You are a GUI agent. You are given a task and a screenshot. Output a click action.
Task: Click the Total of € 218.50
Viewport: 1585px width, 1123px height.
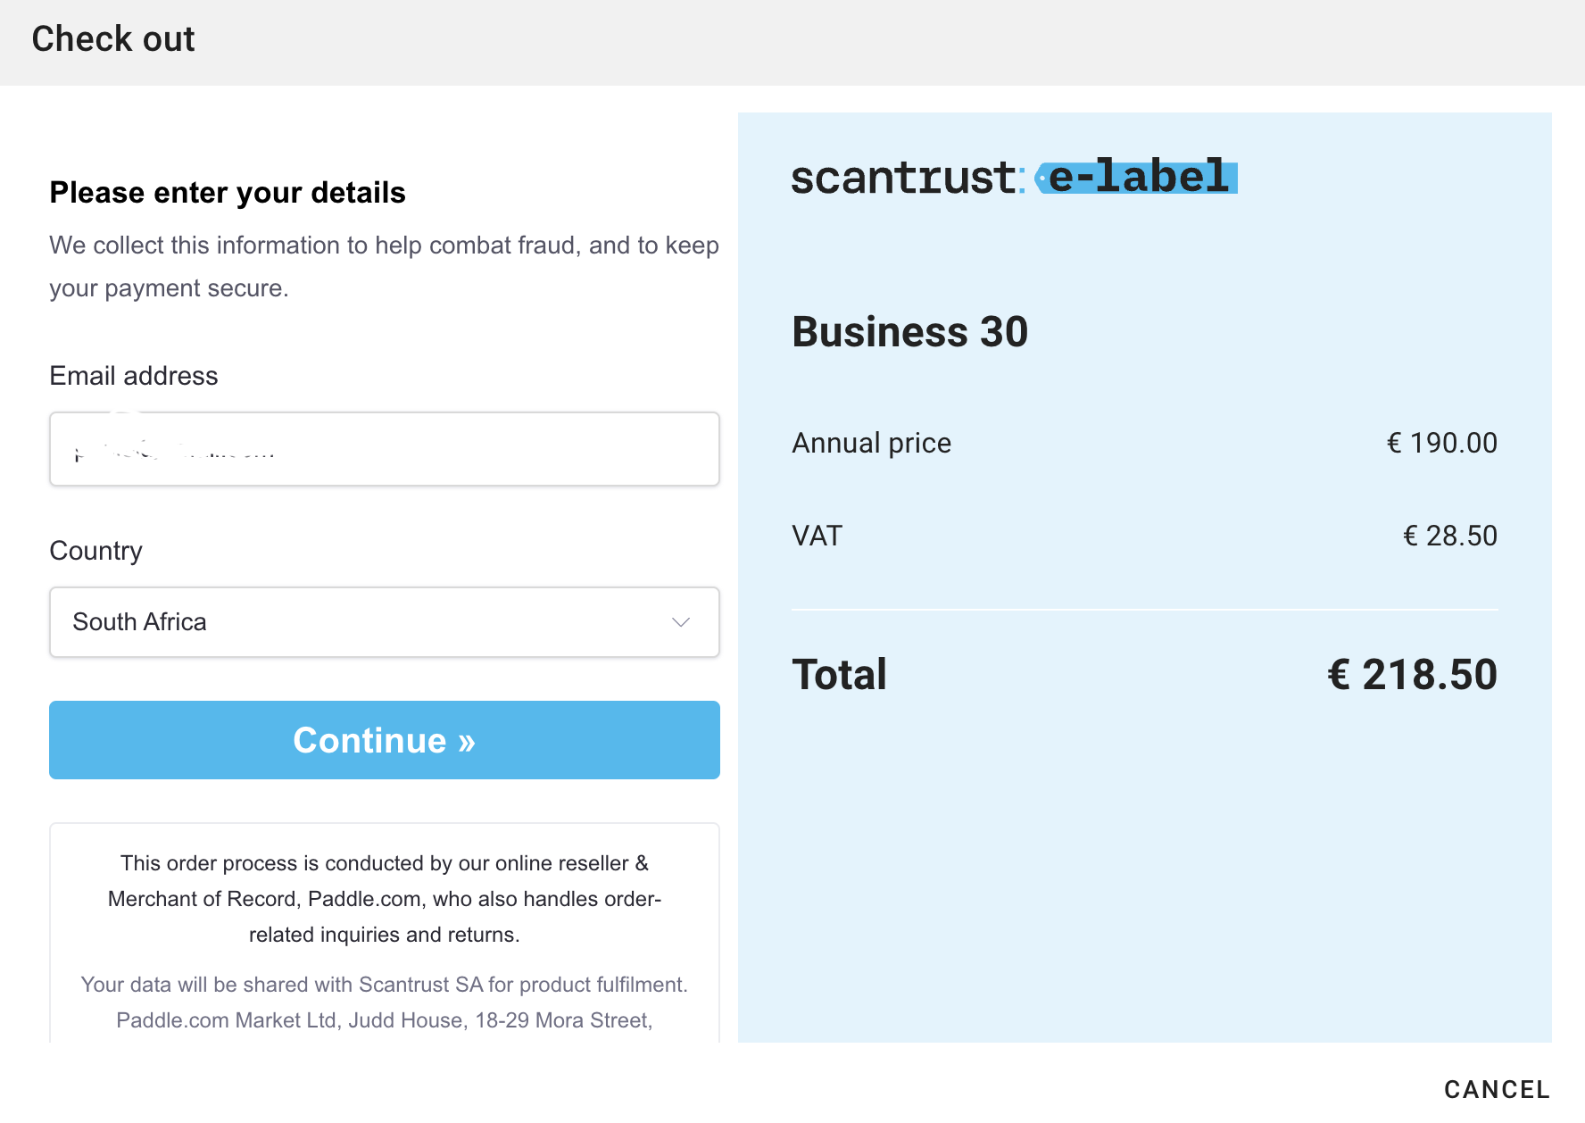(x=1412, y=674)
